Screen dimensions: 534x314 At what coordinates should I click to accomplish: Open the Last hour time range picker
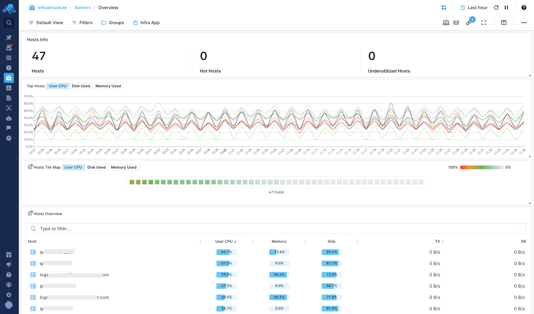pyautogui.click(x=474, y=7)
